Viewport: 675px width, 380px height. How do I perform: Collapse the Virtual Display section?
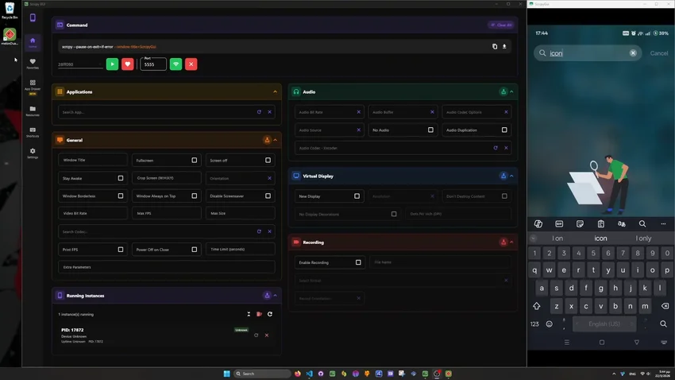(x=511, y=176)
